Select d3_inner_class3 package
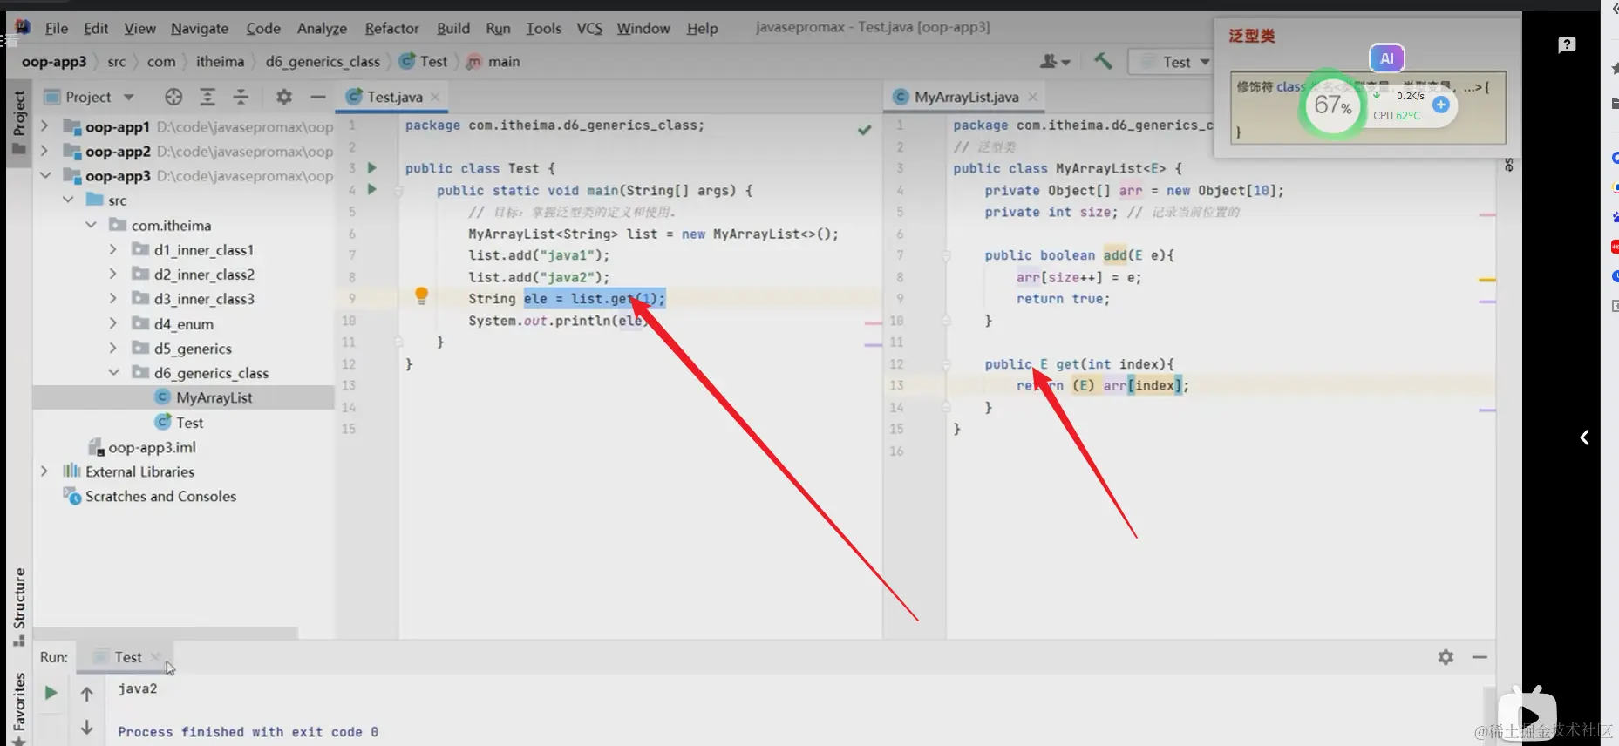Viewport: 1619px width, 746px height. (193, 298)
